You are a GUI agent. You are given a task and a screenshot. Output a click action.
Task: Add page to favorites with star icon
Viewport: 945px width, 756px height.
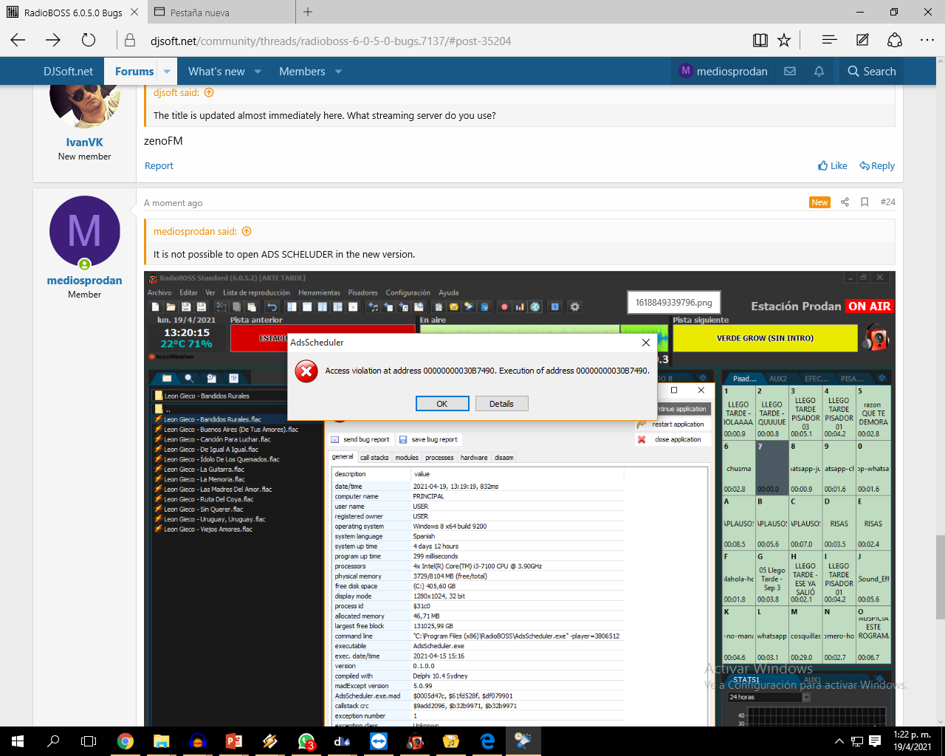pyautogui.click(x=784, y=41)
